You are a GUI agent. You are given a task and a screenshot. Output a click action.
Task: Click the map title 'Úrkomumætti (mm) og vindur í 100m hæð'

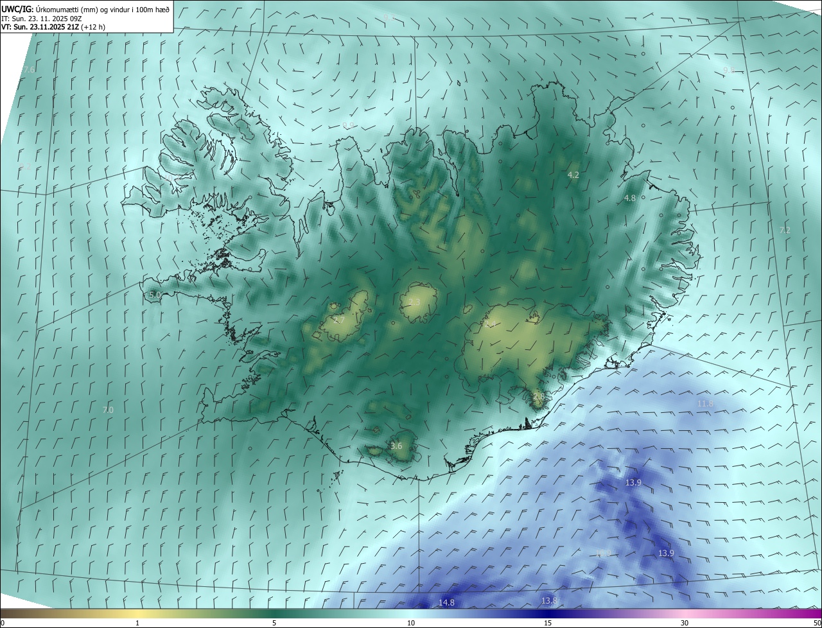[x=103, y=9]
